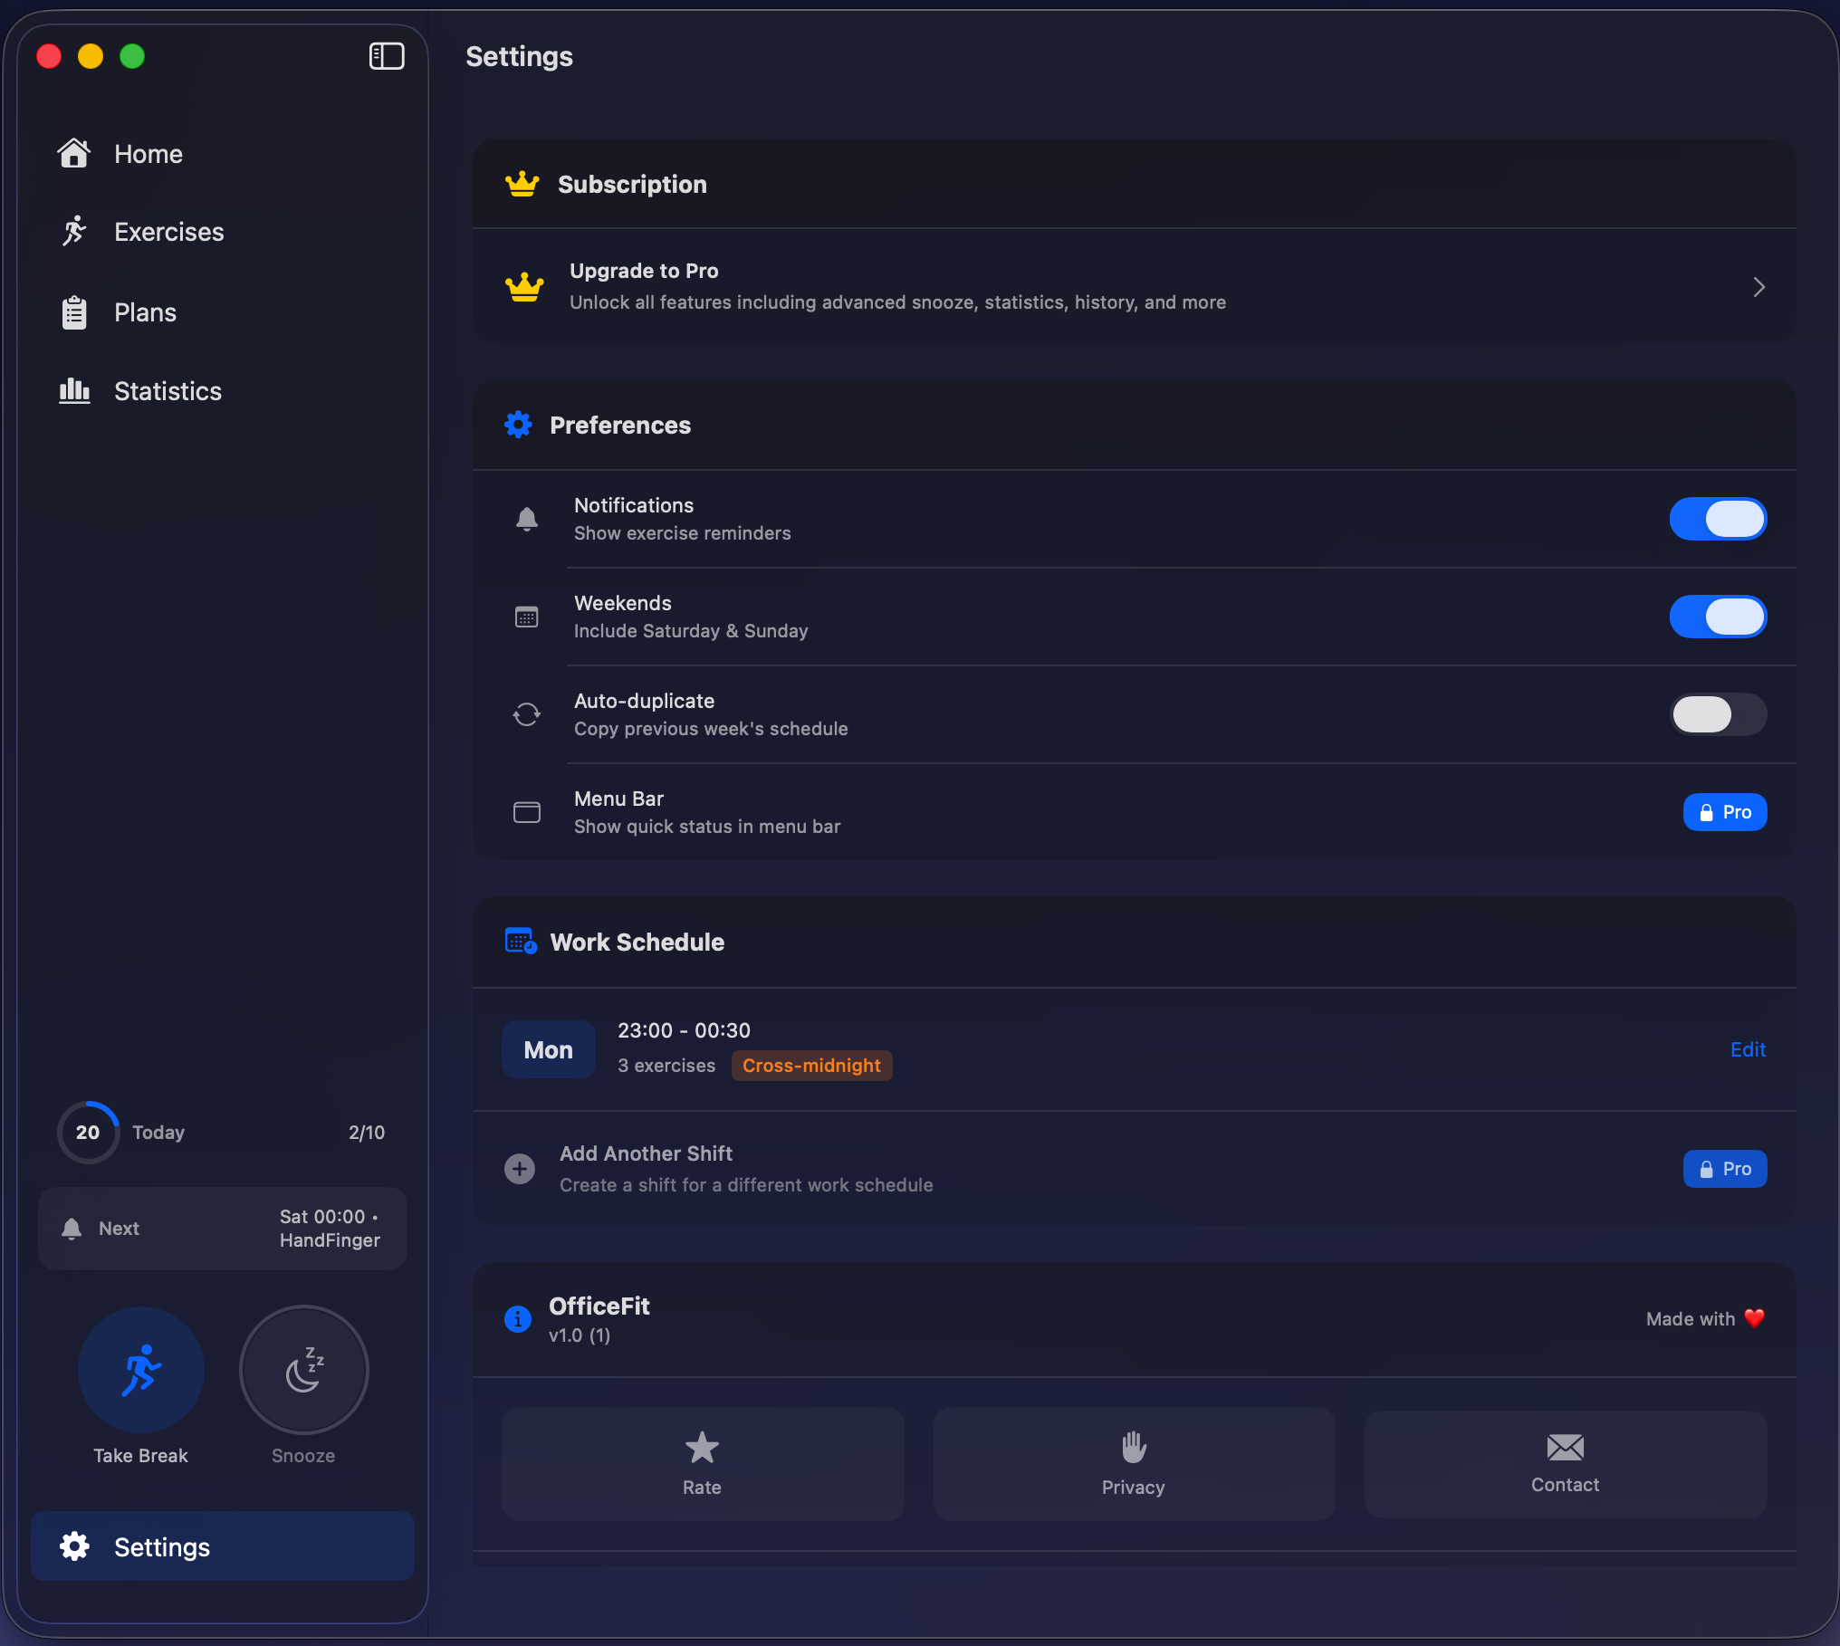Image resolution: width=1840 pixels, height=1646 pixels.
Task: Go to Exercises in the sidebar
Action: [168, 232]
